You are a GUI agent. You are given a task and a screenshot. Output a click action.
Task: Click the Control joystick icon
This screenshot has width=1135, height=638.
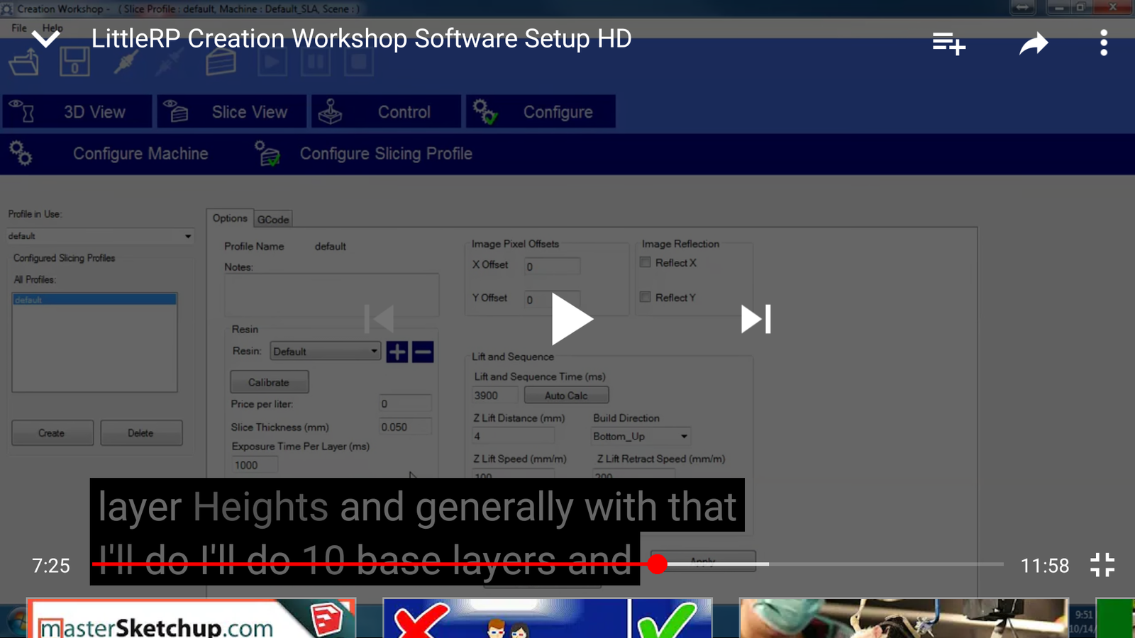click(x=330, y=111)
